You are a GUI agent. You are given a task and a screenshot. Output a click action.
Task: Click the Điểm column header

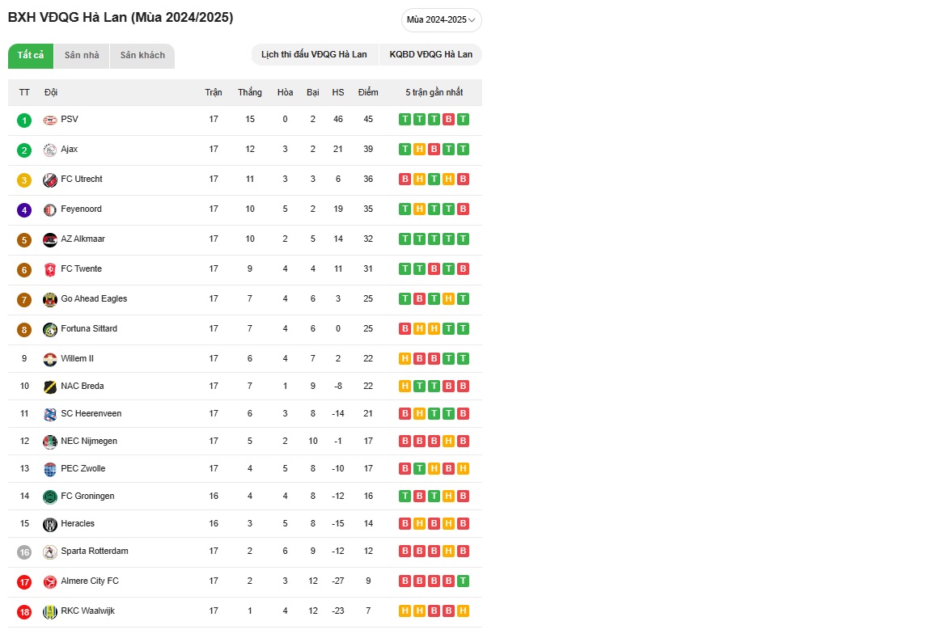(x=368, y=92)
